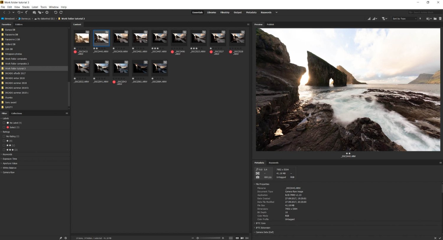Image resolution: width=443 pixels, height=240 pixels.
Task: Check the Select red label filter
Action: click(4, 127)
